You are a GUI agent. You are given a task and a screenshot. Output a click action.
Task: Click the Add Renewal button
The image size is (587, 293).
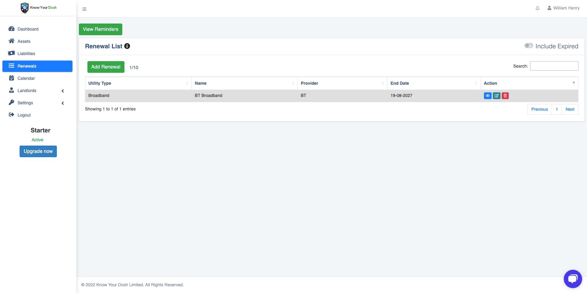(x=106, y=67)
